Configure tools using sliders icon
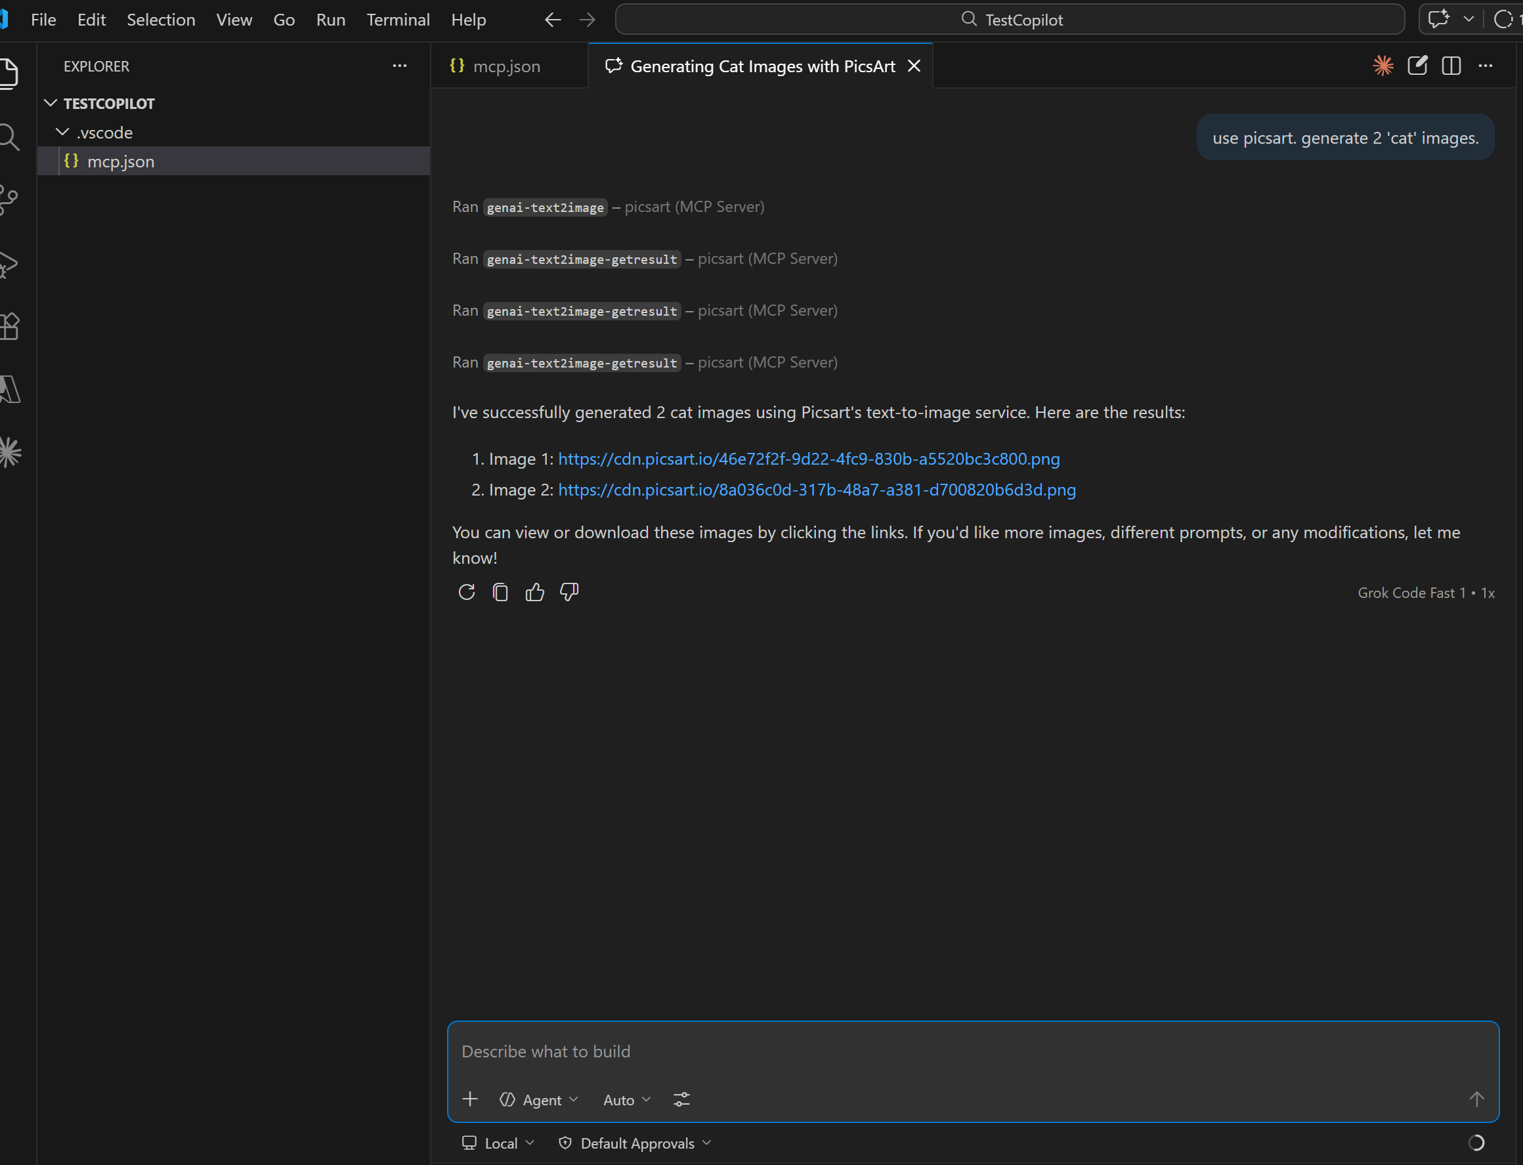Image resolution: width=1523 pixels, height=1165 pixels. point(681,1100)
